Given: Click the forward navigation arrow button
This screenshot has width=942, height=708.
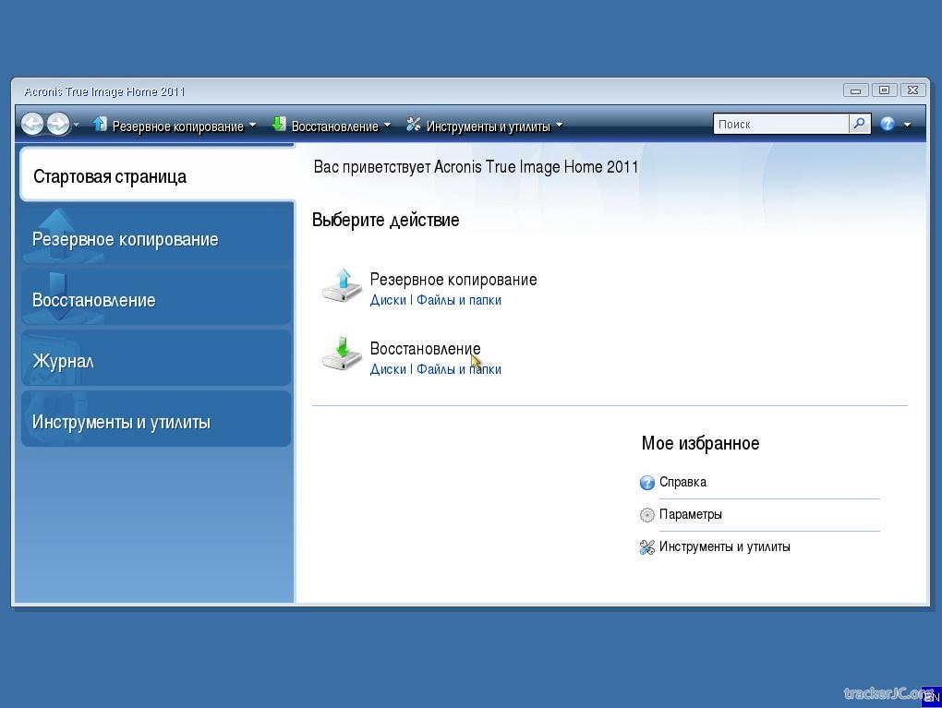Looking at the screenshot, I should pos(57,124).
